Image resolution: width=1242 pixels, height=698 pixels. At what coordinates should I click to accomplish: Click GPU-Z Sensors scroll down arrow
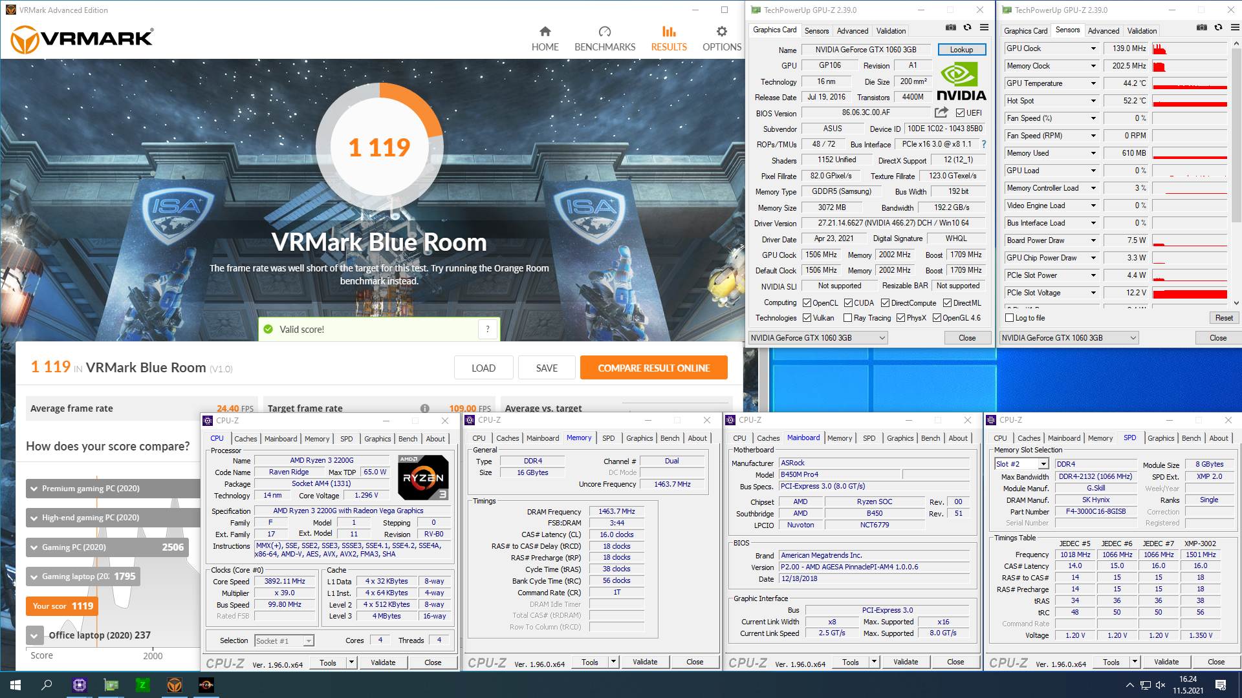1236,302
